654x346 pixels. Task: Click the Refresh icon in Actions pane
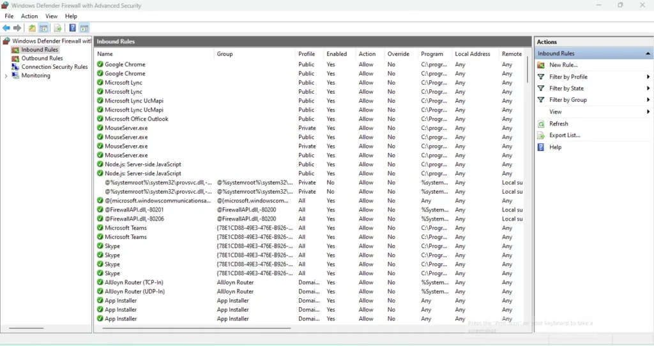tap(541, 124)
